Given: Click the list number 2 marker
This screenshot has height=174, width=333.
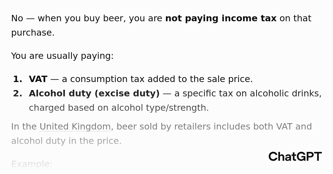Looking at the screenshot, I should coord(17,94).
